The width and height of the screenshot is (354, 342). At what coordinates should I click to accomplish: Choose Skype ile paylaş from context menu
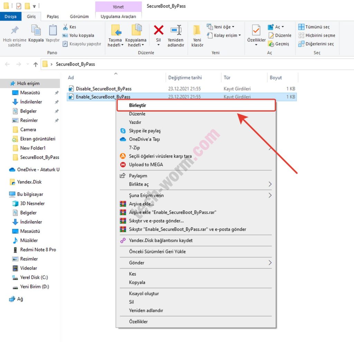tap(145, 131)
